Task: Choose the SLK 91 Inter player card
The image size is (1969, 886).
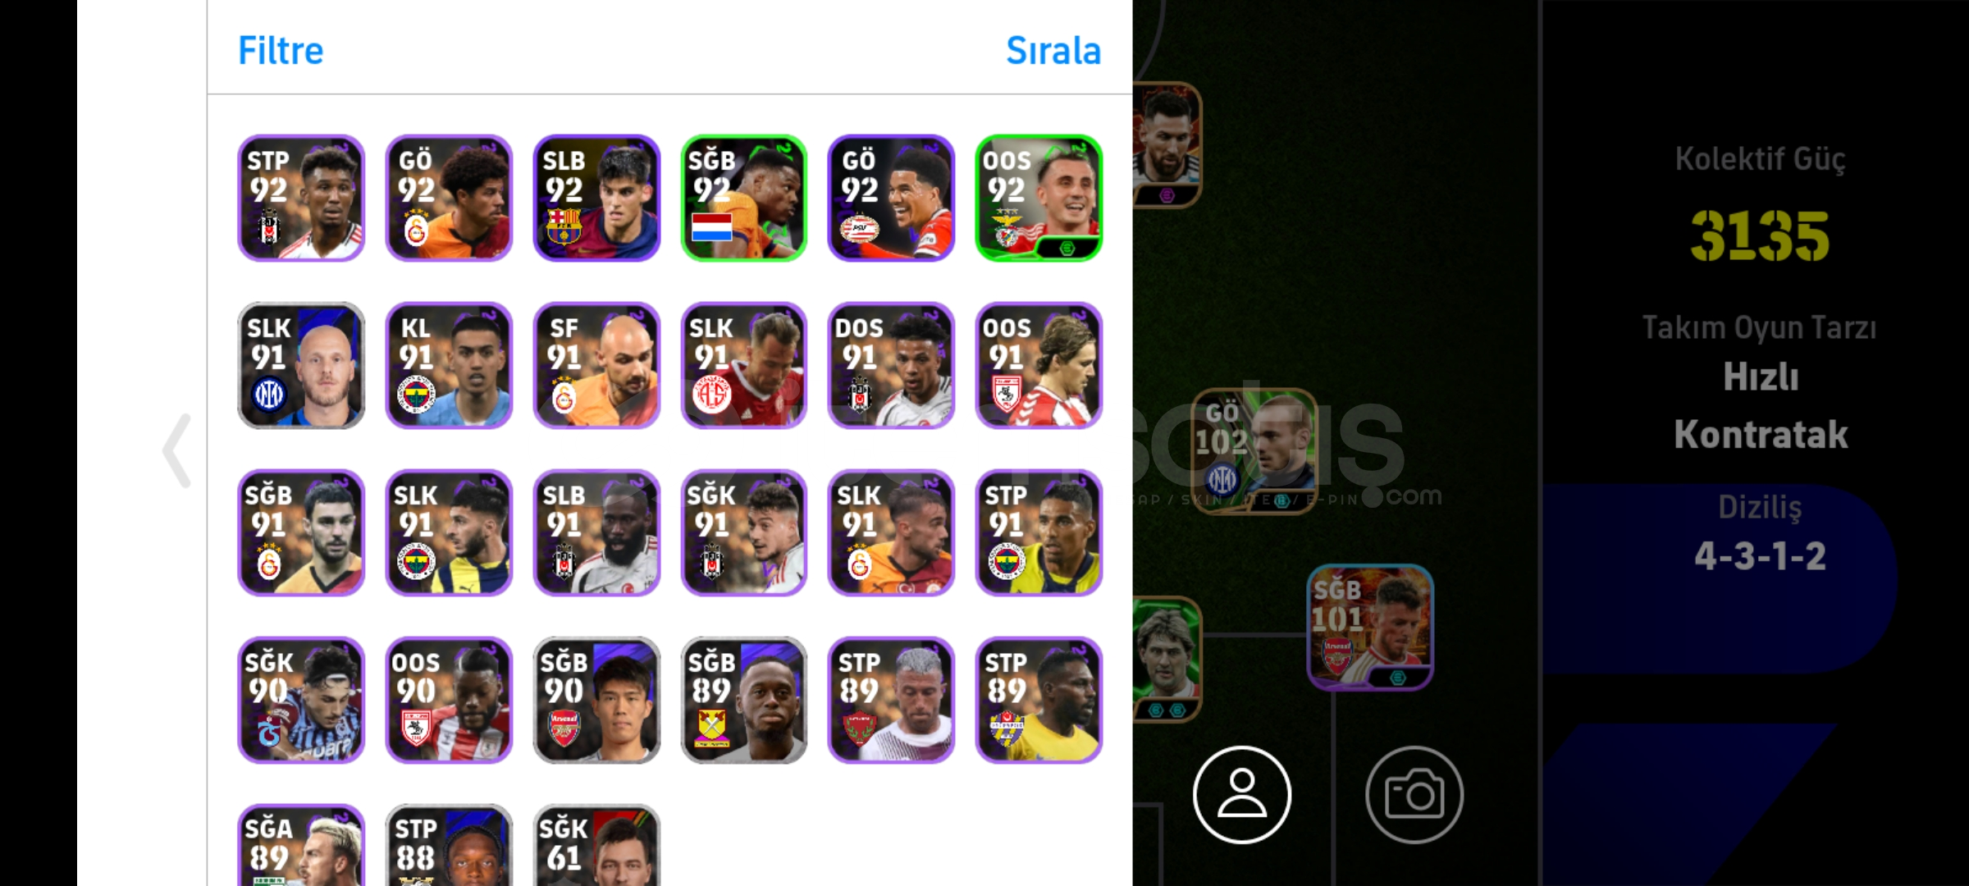Action: pyautogui.click(x=301, y=365)
